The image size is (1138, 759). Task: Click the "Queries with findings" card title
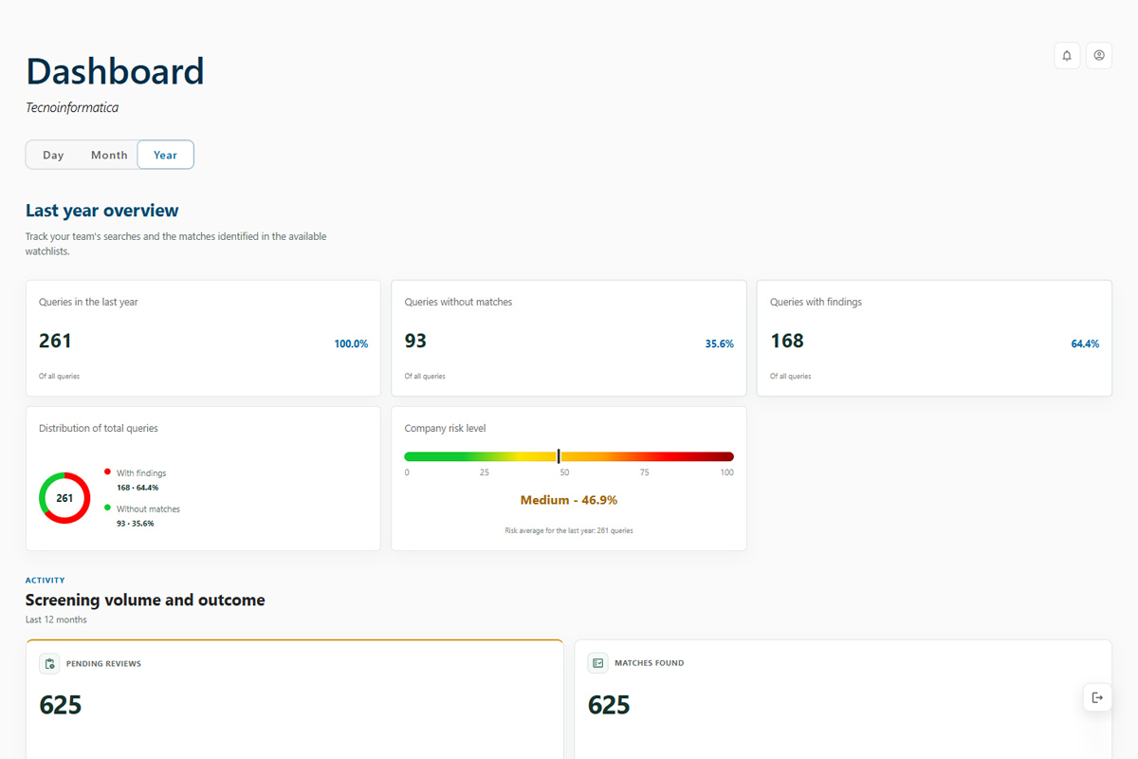click(816, 302)
